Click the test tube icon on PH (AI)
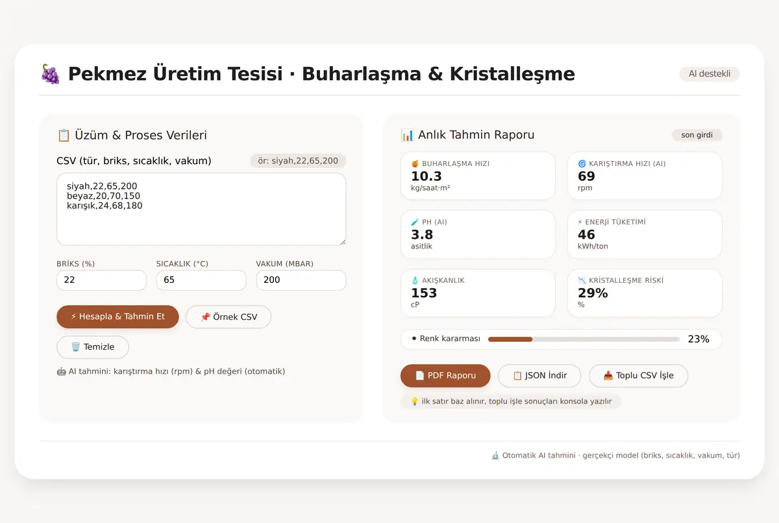Viewport: 779px width, 523px height. point(415,223)
